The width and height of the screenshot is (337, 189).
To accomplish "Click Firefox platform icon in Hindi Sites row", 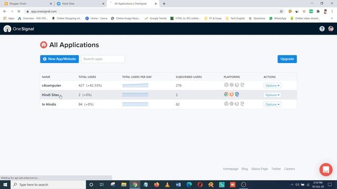I will (232, 94).
